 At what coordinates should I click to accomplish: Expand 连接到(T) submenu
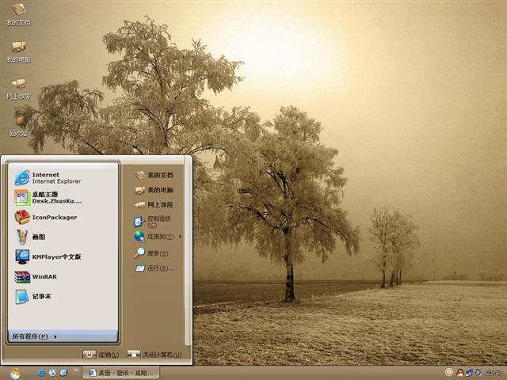click(158, 237)
